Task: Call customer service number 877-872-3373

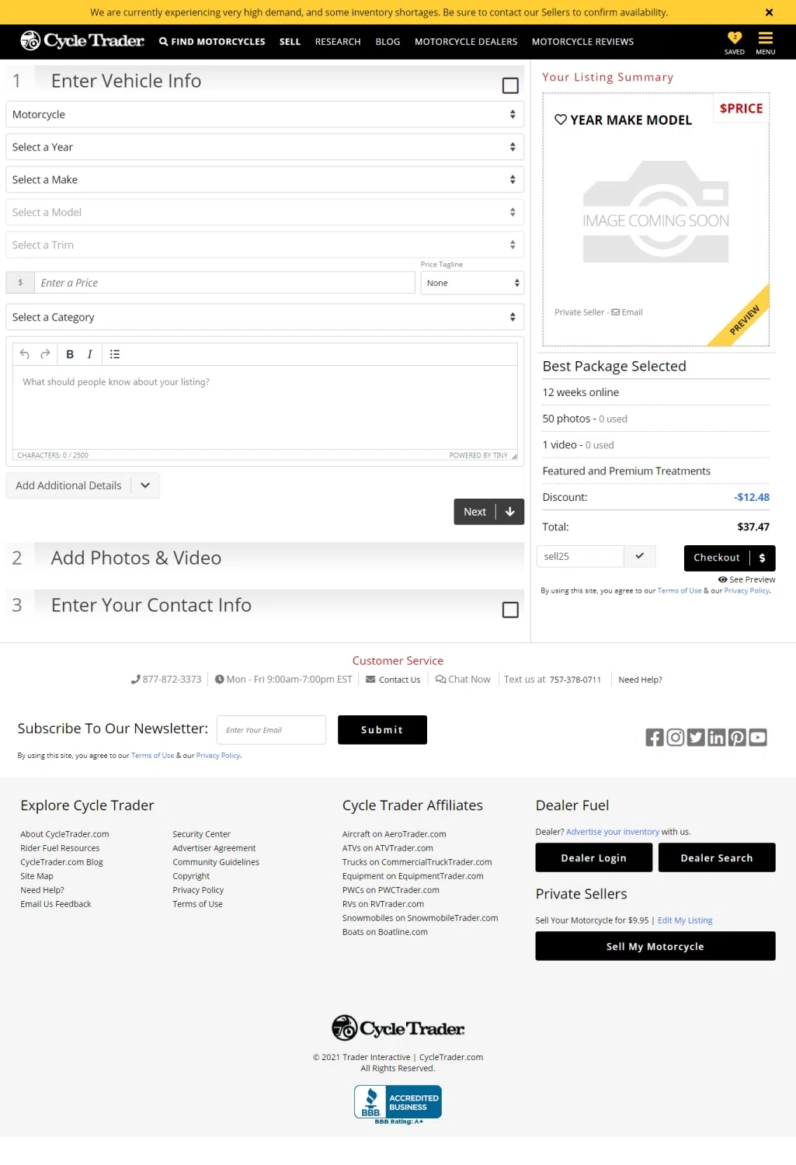Action: [166, 680]
